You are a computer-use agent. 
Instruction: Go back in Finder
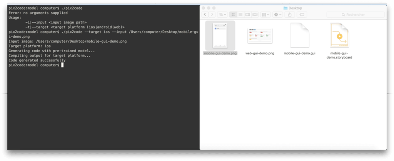pyautogui.click(x=205, y=15)
